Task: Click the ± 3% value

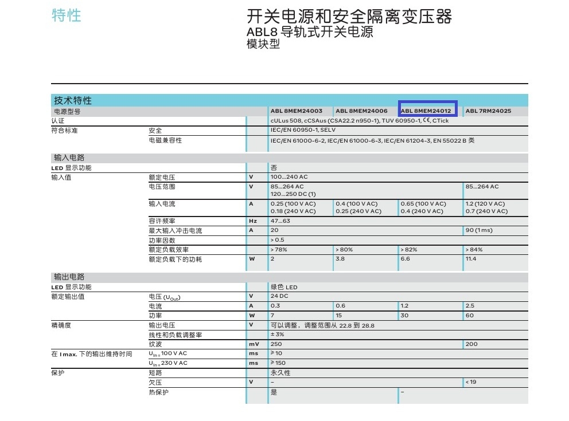Action: [277, 335]
